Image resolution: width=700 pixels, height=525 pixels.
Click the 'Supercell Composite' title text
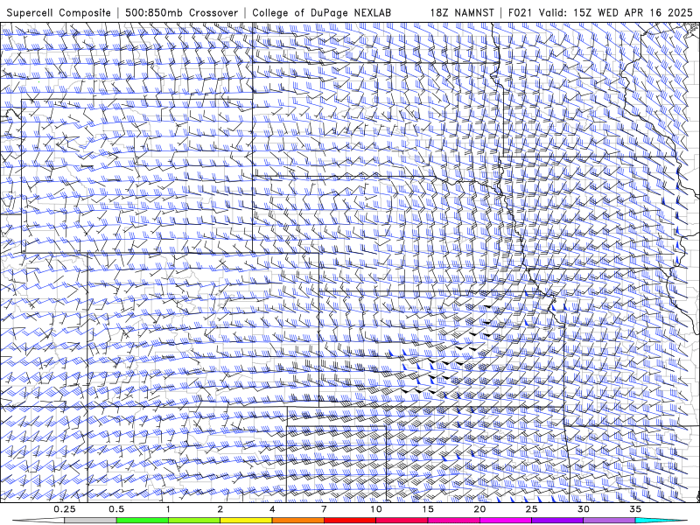click(x=59, y=13)
